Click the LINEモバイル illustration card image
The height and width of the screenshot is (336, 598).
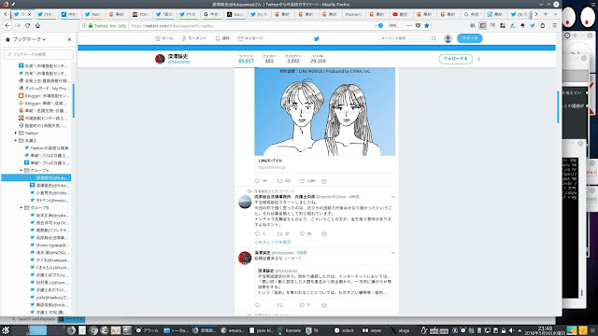pos(324,112)
